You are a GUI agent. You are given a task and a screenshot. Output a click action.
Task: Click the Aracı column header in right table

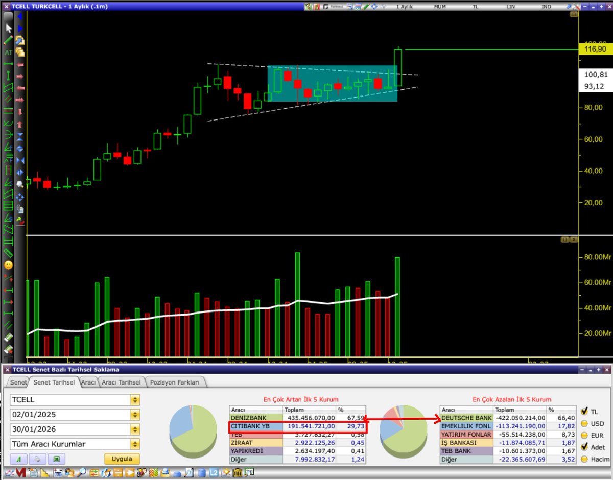[x=466, y=410]
